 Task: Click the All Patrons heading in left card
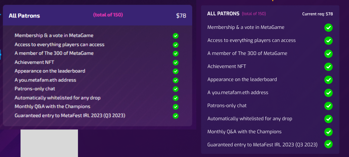(24, 16)
